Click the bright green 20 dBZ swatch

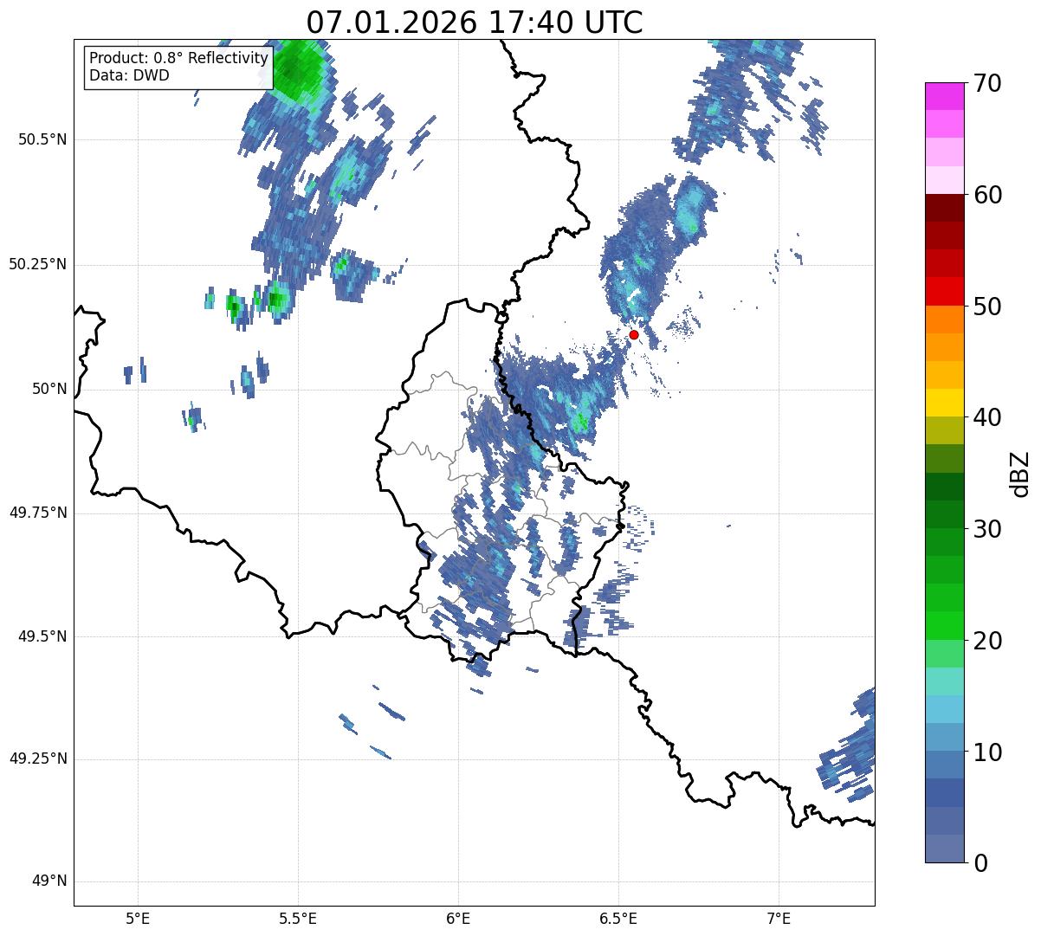945,626
